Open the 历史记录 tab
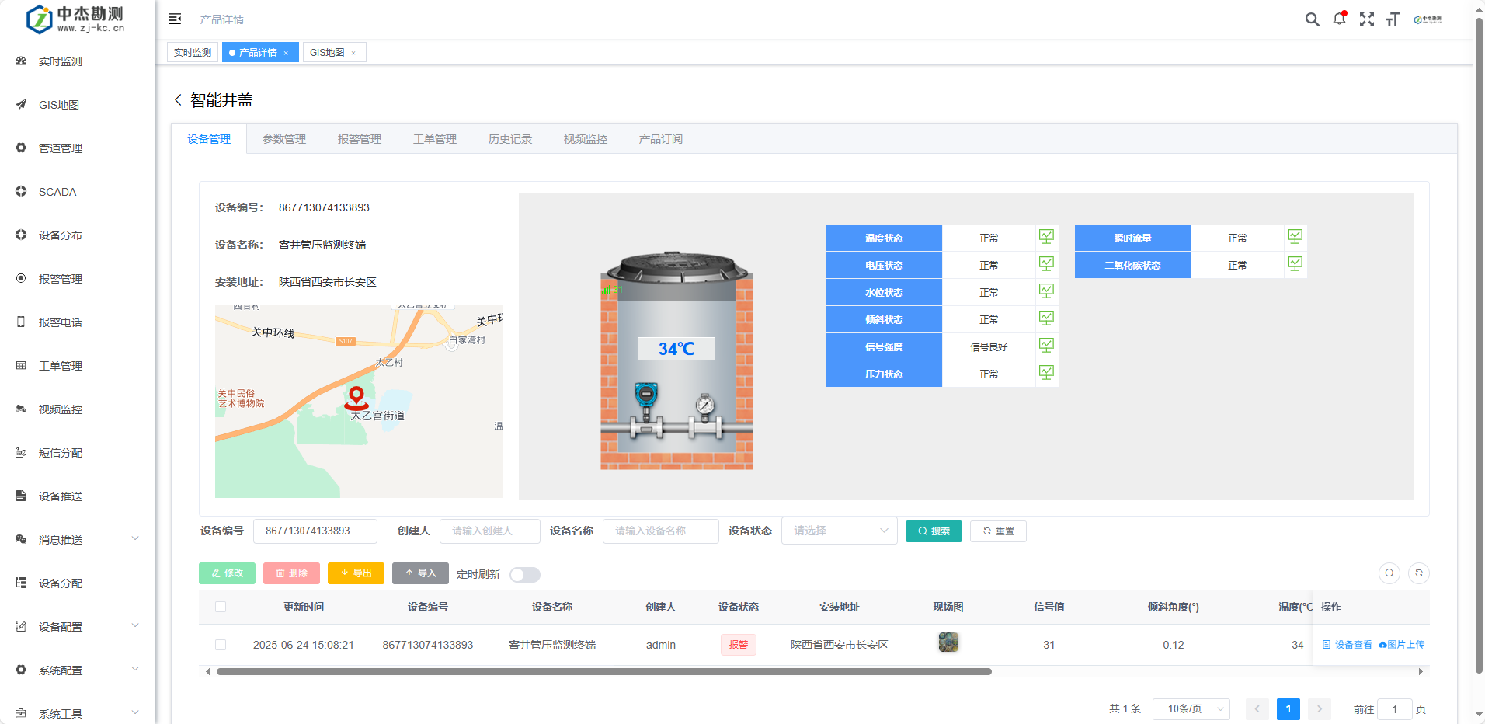 [x=509, y=138]
